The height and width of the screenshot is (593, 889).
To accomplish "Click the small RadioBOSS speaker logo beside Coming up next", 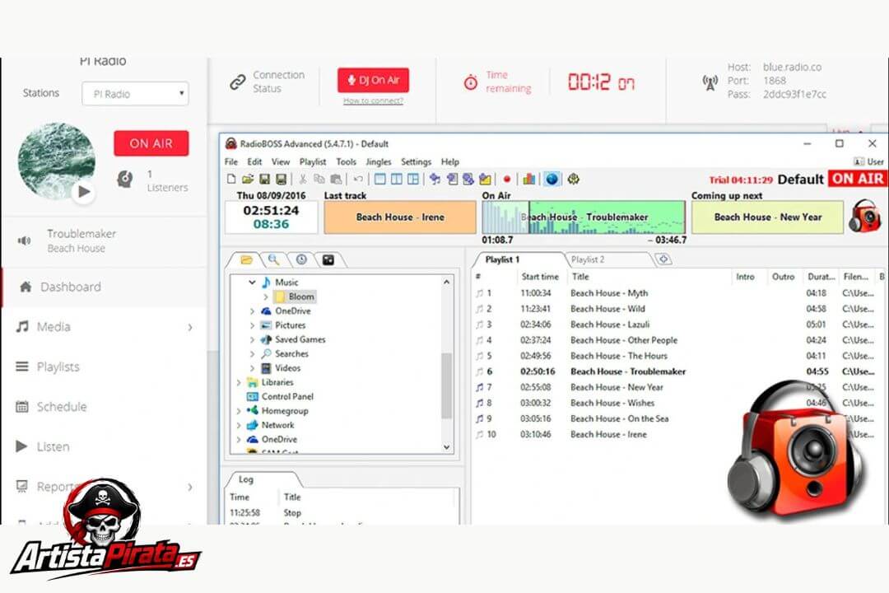I will (865, 216).
